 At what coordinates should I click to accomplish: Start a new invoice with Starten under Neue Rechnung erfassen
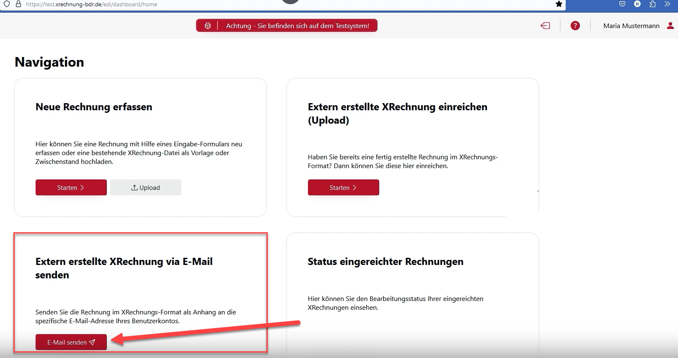[x=71, y=187]
